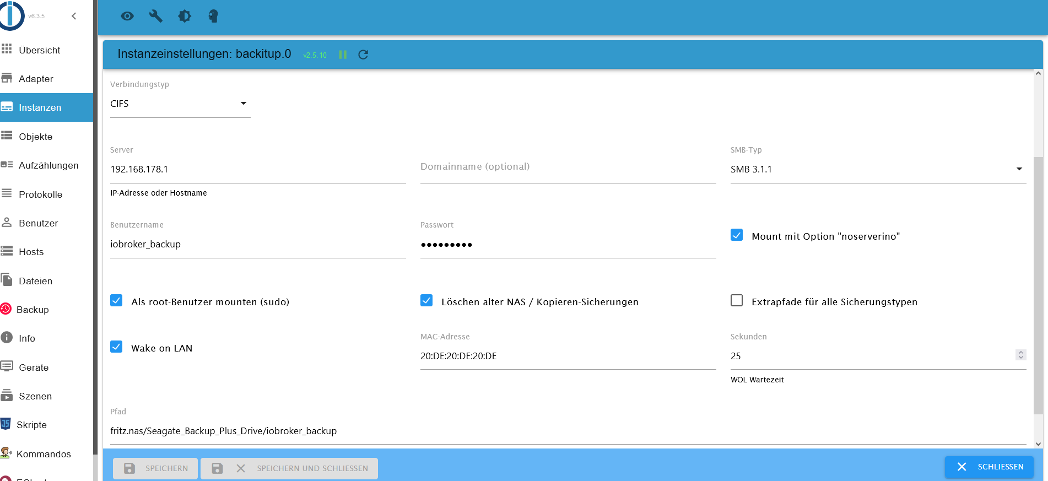
Task: Click the Speichern button
Action: (x=155, y=468)
